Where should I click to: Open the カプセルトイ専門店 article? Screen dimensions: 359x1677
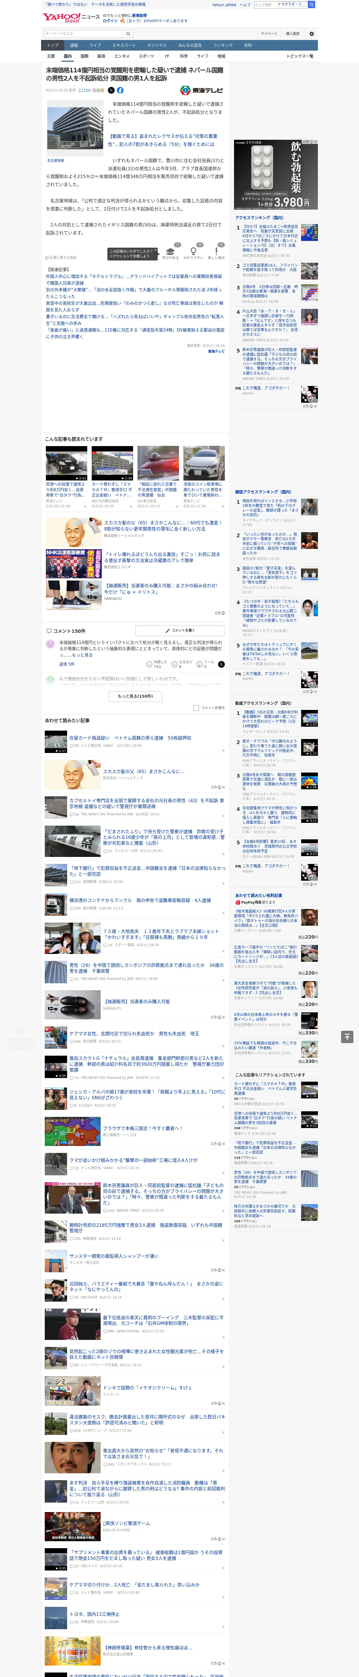click(147, 803)
